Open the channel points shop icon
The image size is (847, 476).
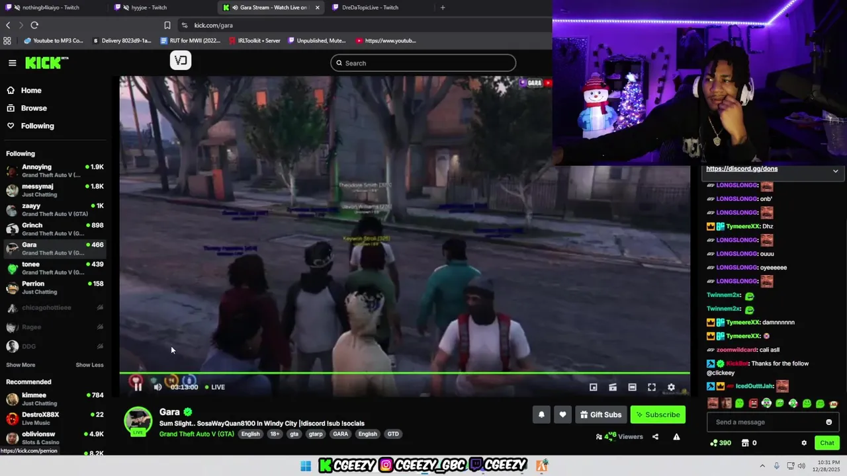[745, 443]
